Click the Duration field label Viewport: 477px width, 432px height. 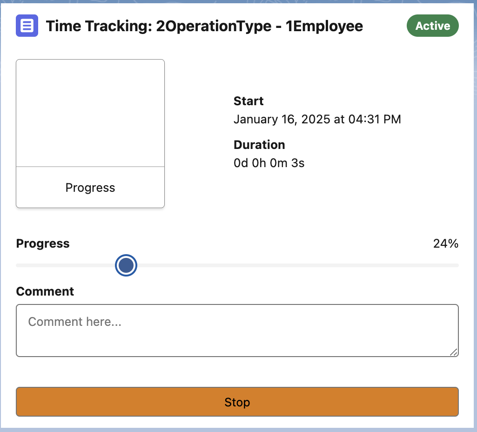pos(259,145)
